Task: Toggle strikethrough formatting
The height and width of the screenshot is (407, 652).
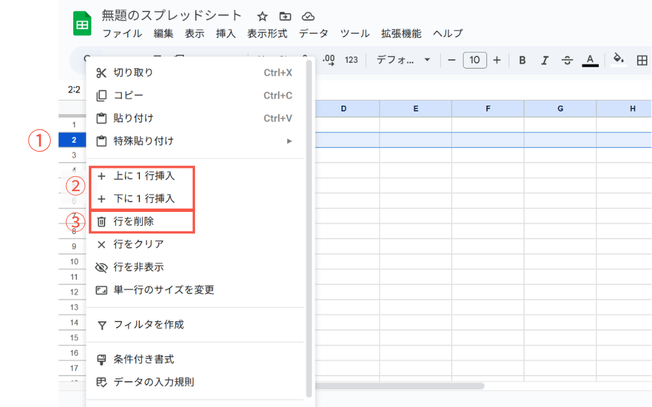Action: tap(567, 60)
